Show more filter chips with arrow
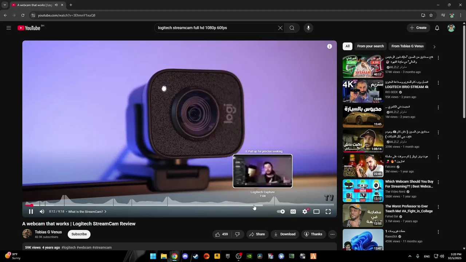 click(434, 47)
